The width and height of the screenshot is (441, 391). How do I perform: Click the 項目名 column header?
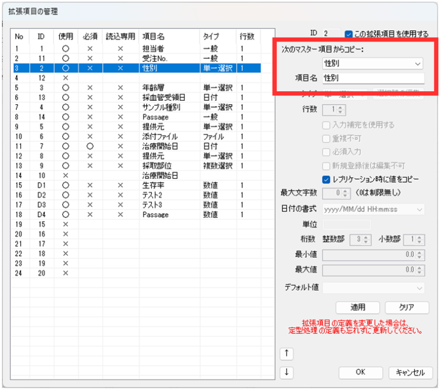[x=153, y=36]
